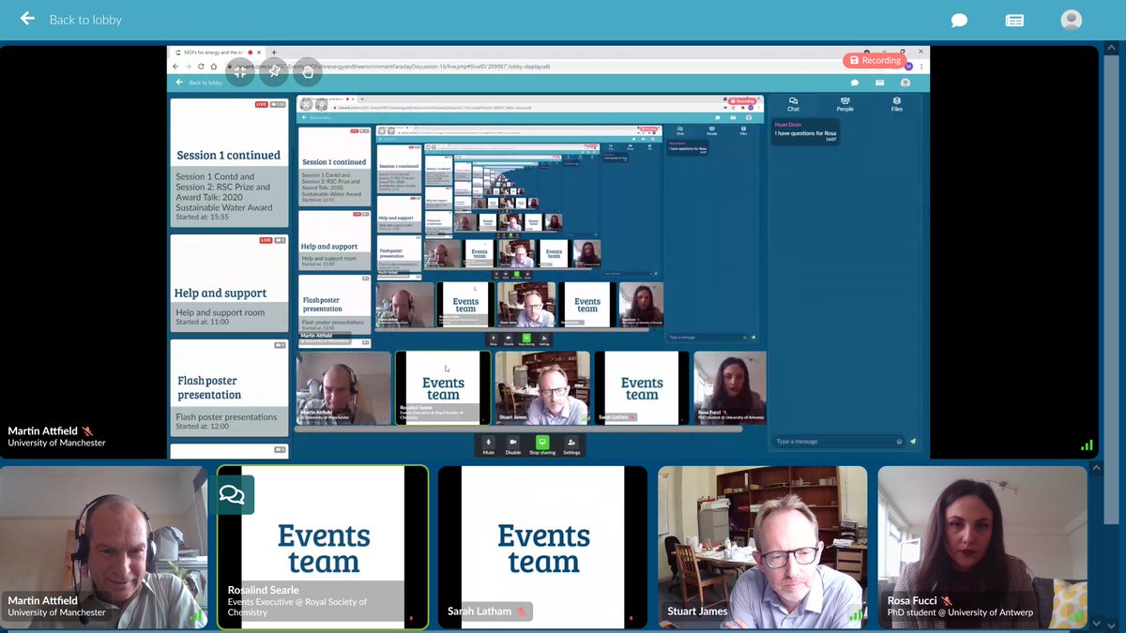Click the hand overlay button on shared screen

coord(308,71)
